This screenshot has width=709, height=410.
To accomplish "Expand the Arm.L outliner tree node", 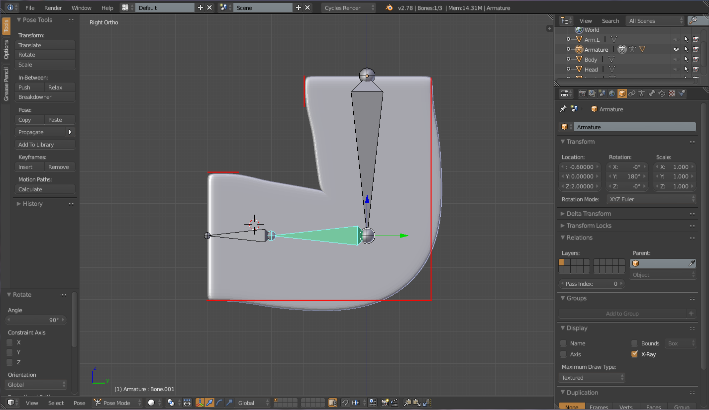I will pyautogui.click(x=568, y=39).
